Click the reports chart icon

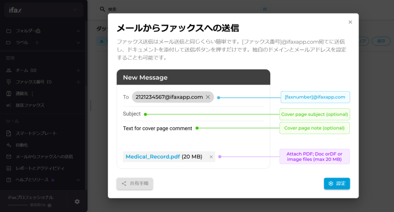coord(9,168)
